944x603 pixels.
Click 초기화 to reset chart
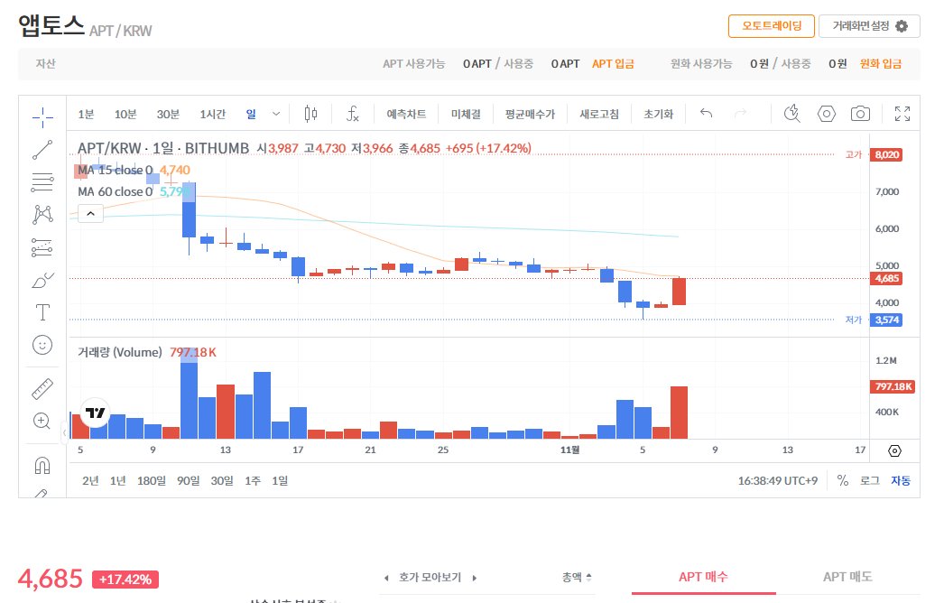click(658, 114)
